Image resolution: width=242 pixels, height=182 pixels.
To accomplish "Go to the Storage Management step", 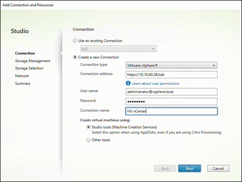I will click(x=33, y=61).
